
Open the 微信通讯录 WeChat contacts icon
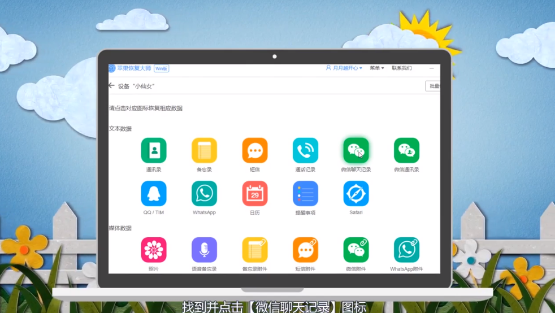pos(407,150)
